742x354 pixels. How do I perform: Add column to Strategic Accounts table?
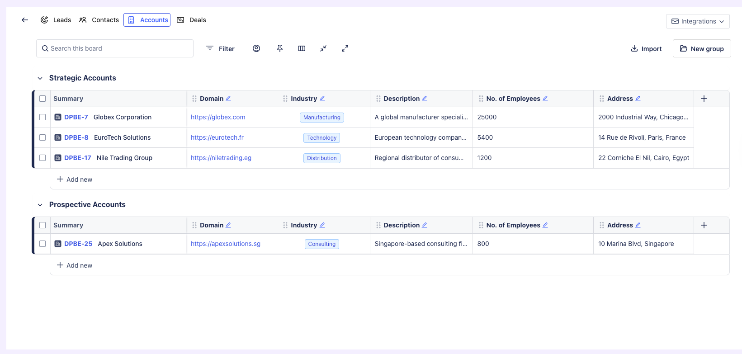coord(704,99)
